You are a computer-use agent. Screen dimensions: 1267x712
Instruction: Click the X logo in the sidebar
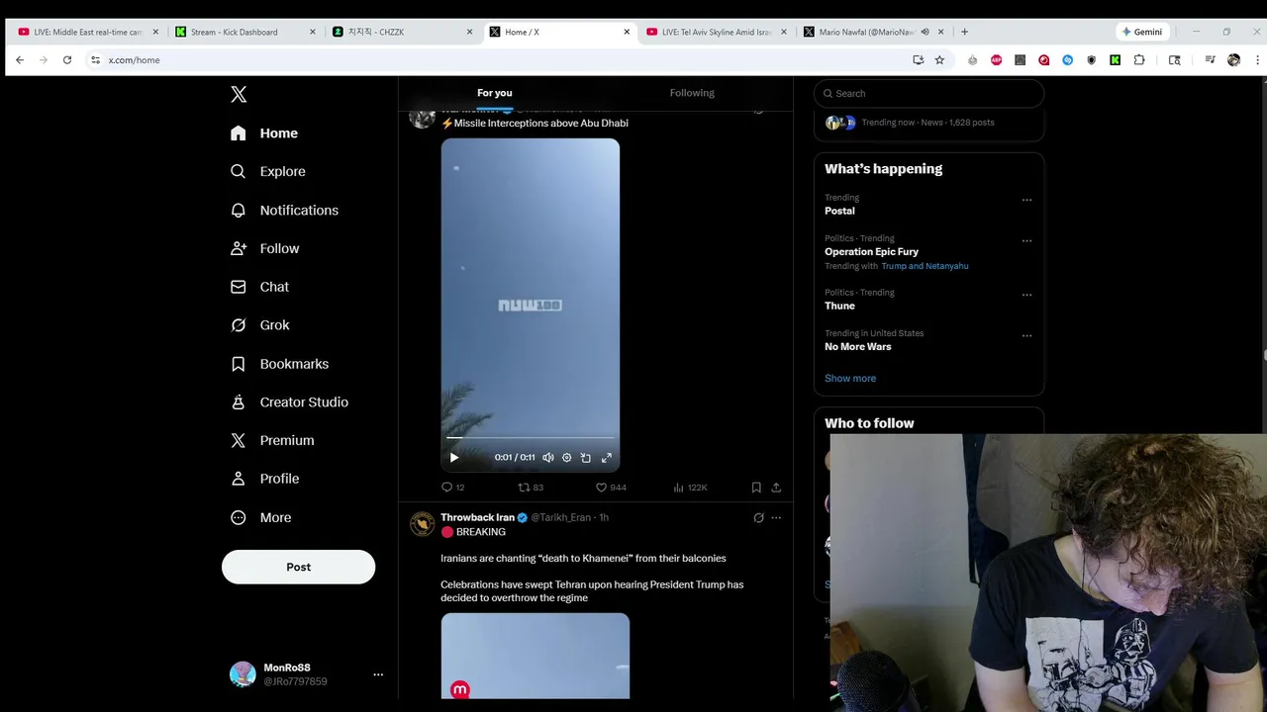tap(239, 94)
